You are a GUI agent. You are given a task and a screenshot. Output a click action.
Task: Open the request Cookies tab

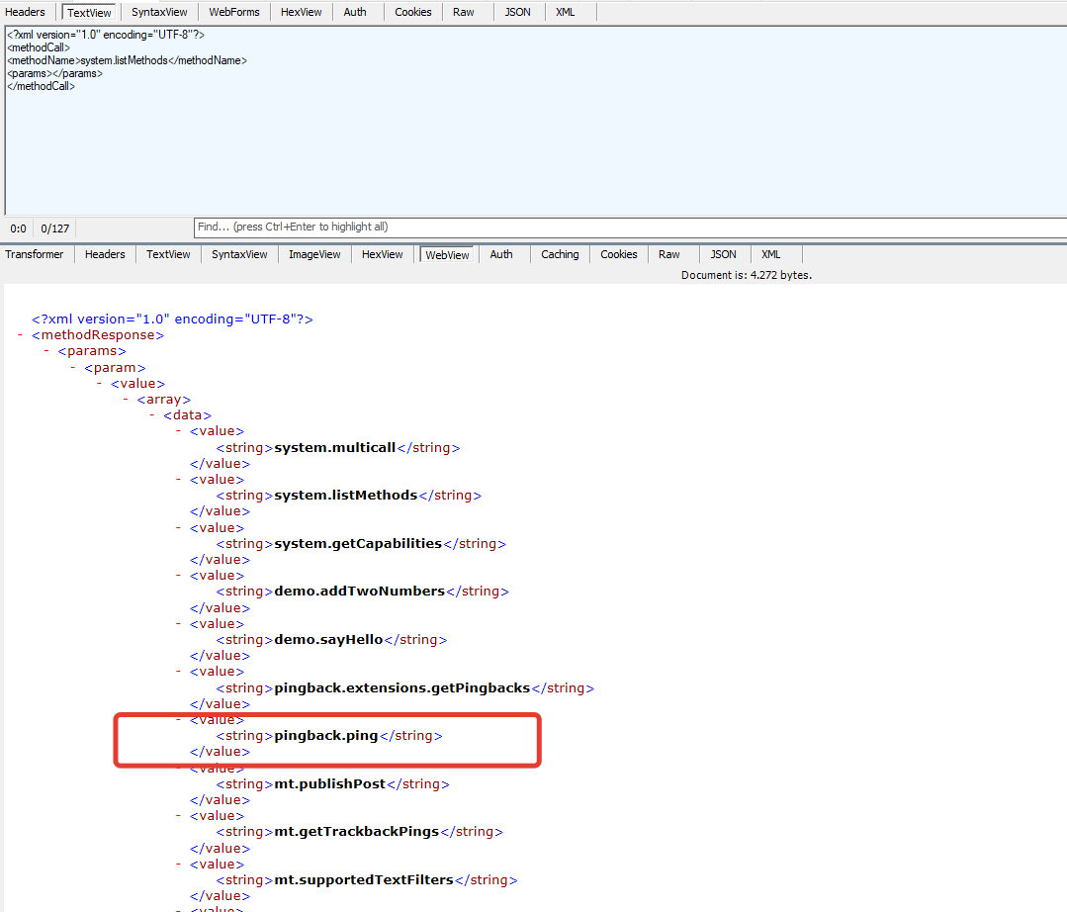point(412,12)
